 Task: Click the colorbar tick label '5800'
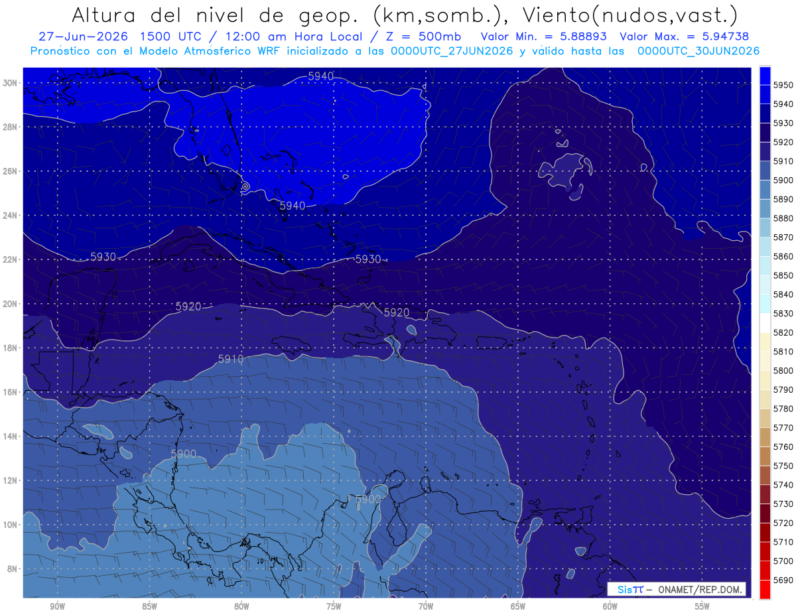point(784,370)
